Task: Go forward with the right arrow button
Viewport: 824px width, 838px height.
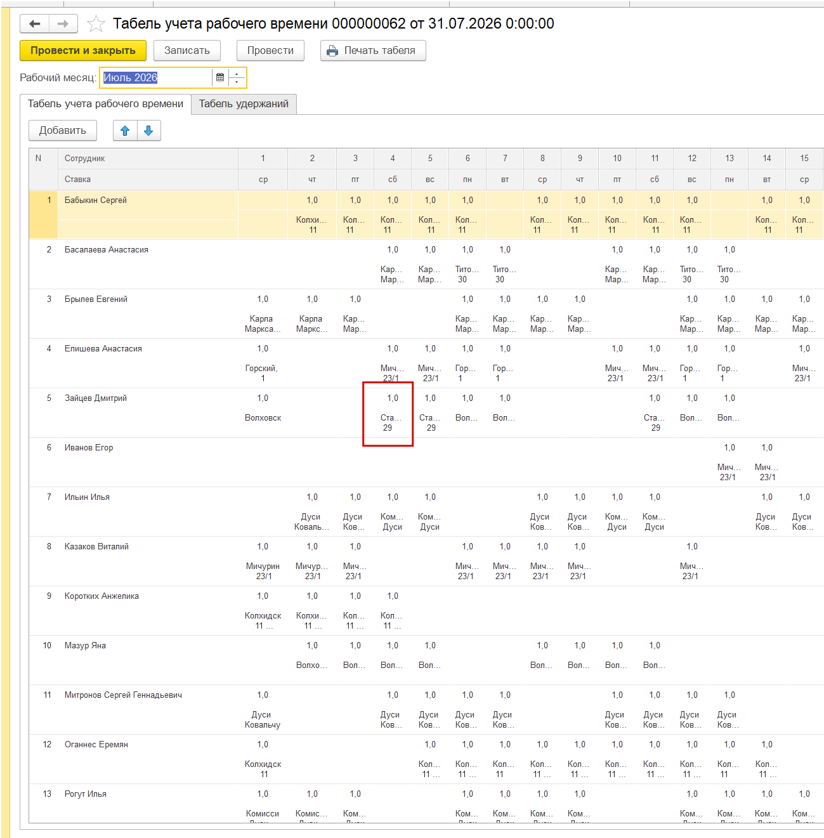Action: [63, 24]
